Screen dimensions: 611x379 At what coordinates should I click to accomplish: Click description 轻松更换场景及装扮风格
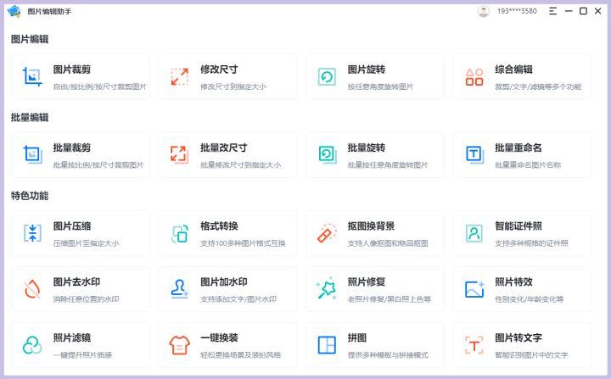[x=240, y=355]
